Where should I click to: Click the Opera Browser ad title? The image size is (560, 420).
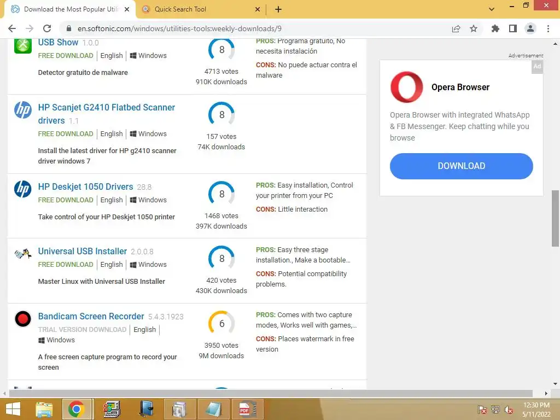tap(460, 87)
